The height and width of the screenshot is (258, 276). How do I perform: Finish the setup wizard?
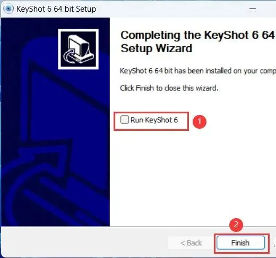[241, 243]
